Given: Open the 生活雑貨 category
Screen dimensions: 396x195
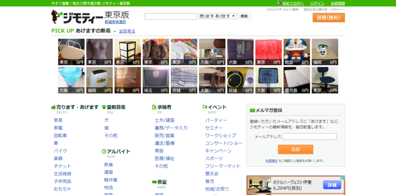Looking at the screenshot, I should coord(62,174).
